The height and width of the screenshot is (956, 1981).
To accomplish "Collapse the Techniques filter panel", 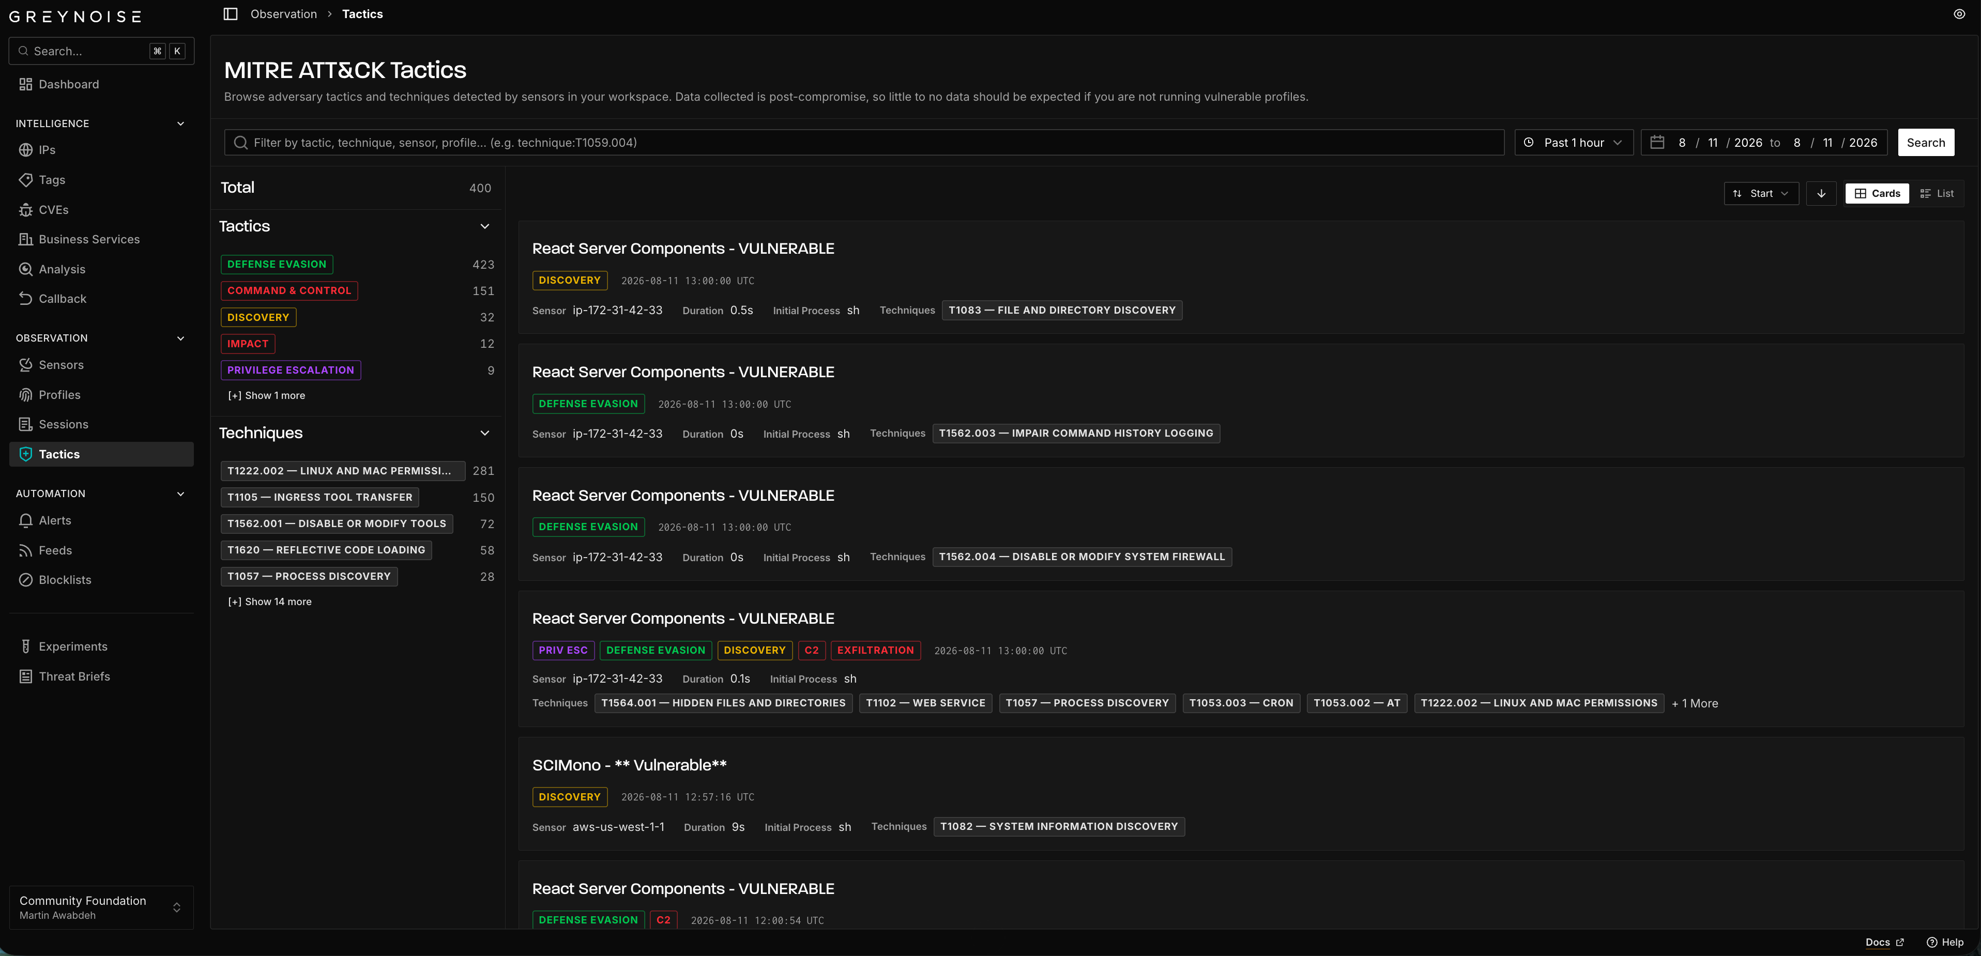I will [x=484, y=433].
